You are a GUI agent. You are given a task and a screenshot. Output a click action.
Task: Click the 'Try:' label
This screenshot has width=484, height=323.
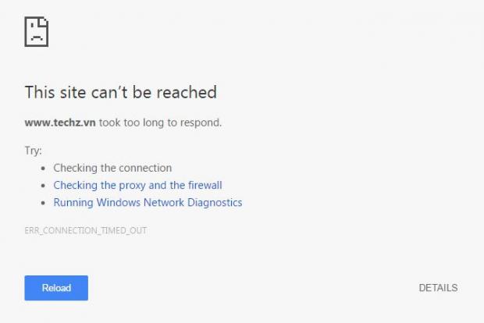pos(34,151)
